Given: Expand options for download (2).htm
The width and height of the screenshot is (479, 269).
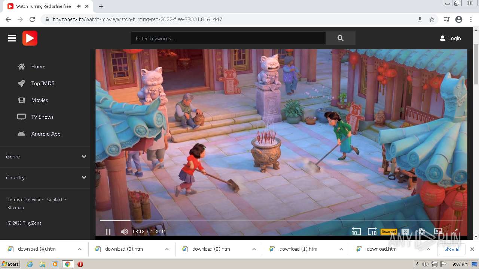Looking at the screenshot, I should click(254, 249).
